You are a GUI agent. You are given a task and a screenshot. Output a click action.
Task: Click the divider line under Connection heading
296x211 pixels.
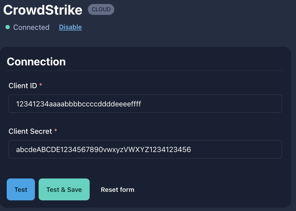point(145,71)
